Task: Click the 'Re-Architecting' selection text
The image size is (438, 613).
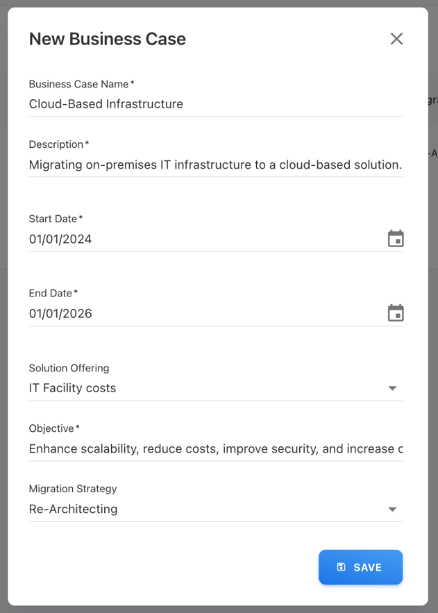Action: [x=74, y=509]
